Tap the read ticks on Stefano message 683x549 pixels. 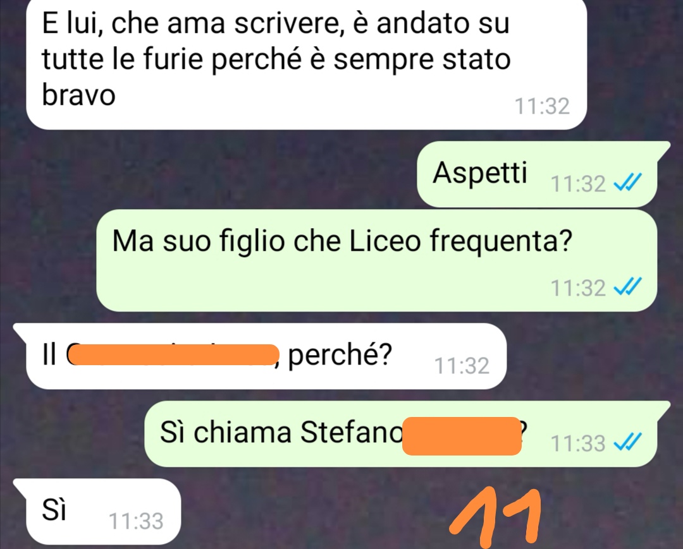click(627, 442)
